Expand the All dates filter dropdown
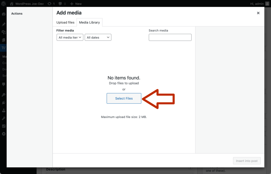This screenshot has width=271, height=174. 98,38
